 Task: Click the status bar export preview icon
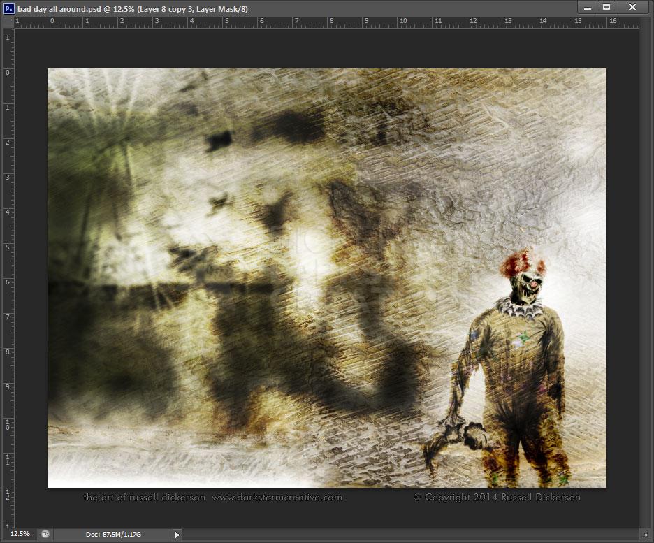point(45,534)
